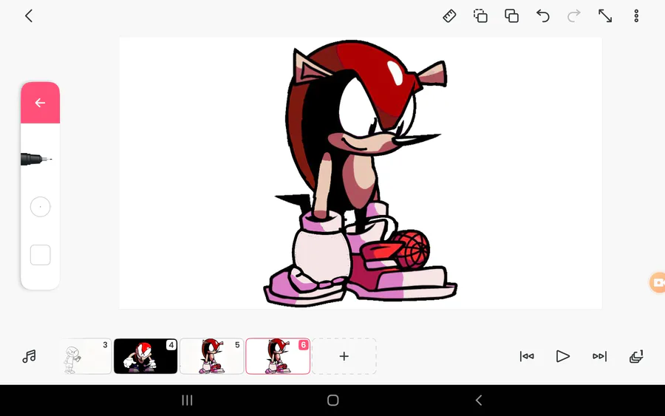665x416 pixels.
Task: Redo the undone action
Action: 574,16
